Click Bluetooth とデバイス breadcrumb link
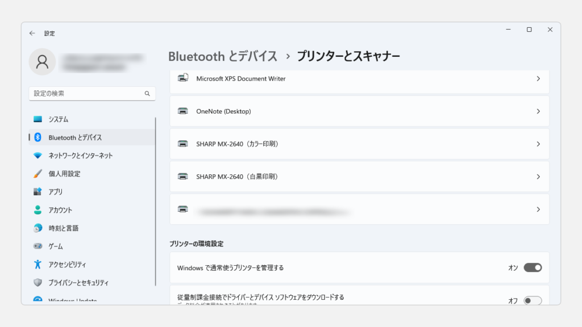 [x=223, y=56]
